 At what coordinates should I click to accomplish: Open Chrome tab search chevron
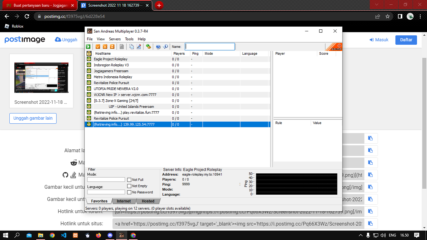[x=377, y=5]
